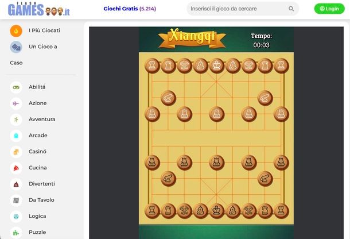Go to the Casinó category
Viewport: 350px width, 239px height.
coord(37,152)
